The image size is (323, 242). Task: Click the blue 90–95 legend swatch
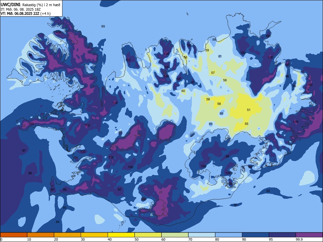coord(255,235)
